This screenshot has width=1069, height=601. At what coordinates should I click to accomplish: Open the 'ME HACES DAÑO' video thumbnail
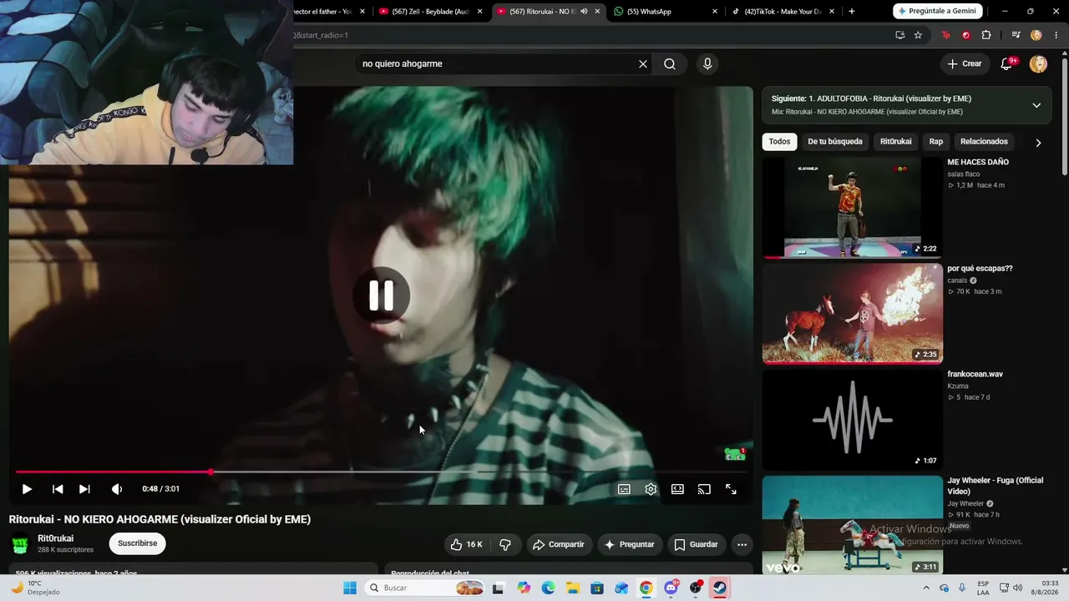(853, 207)
